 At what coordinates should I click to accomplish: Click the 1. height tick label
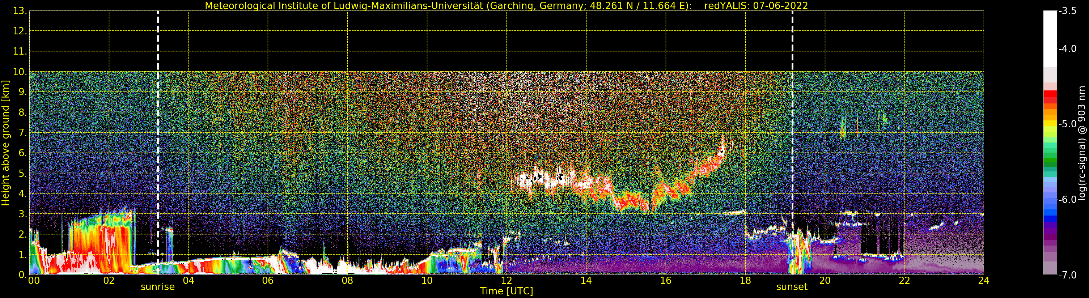[x=22, y=255]
